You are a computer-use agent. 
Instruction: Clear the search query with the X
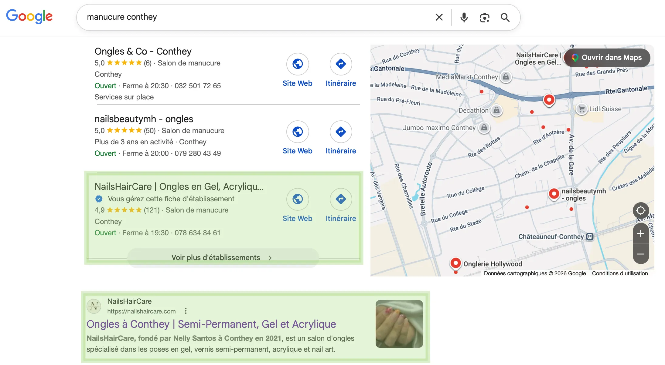pyautogui.click(x=438, y=17)
